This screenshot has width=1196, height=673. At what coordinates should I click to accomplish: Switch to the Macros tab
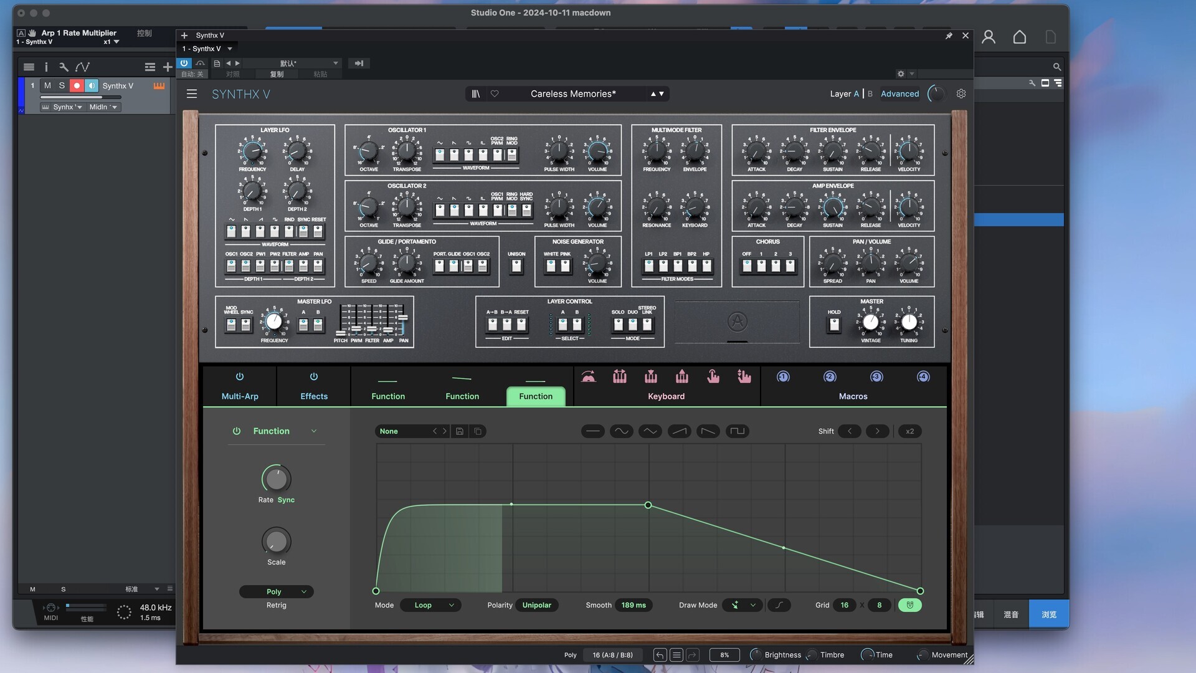tap(853, 396)
